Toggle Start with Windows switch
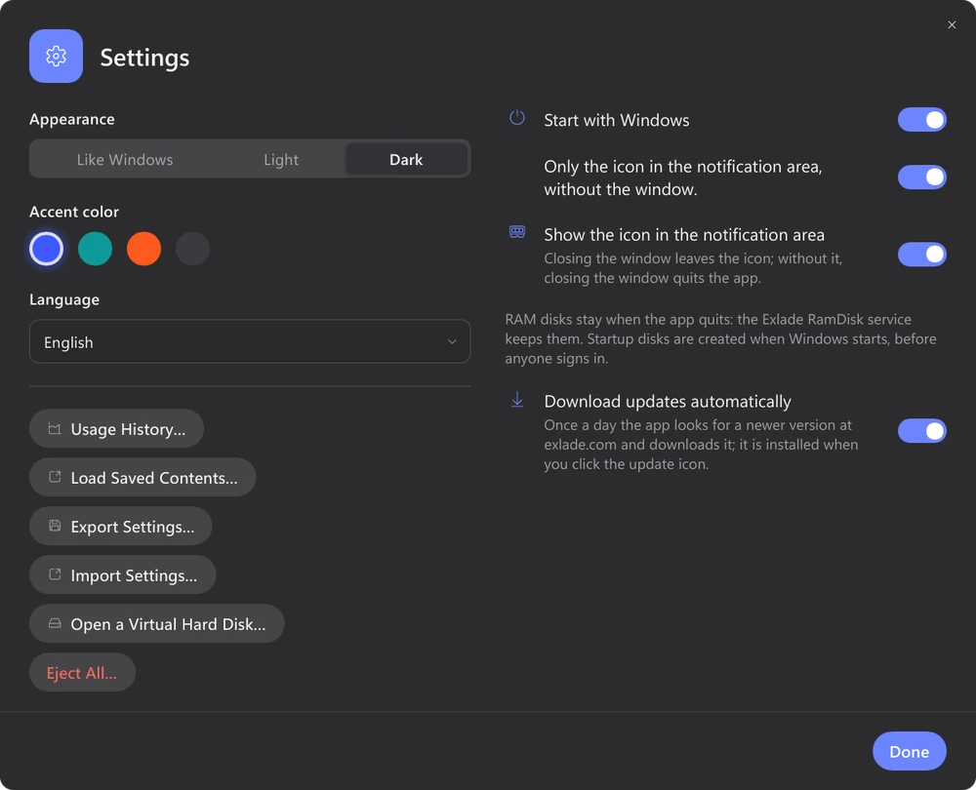 pyautogui.click(x=922, y=120)
